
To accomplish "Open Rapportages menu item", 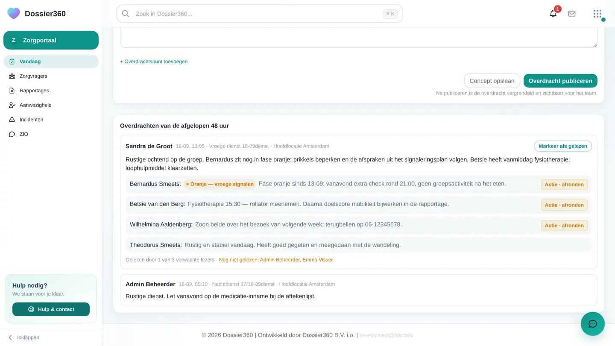I will tap(51, 91).
